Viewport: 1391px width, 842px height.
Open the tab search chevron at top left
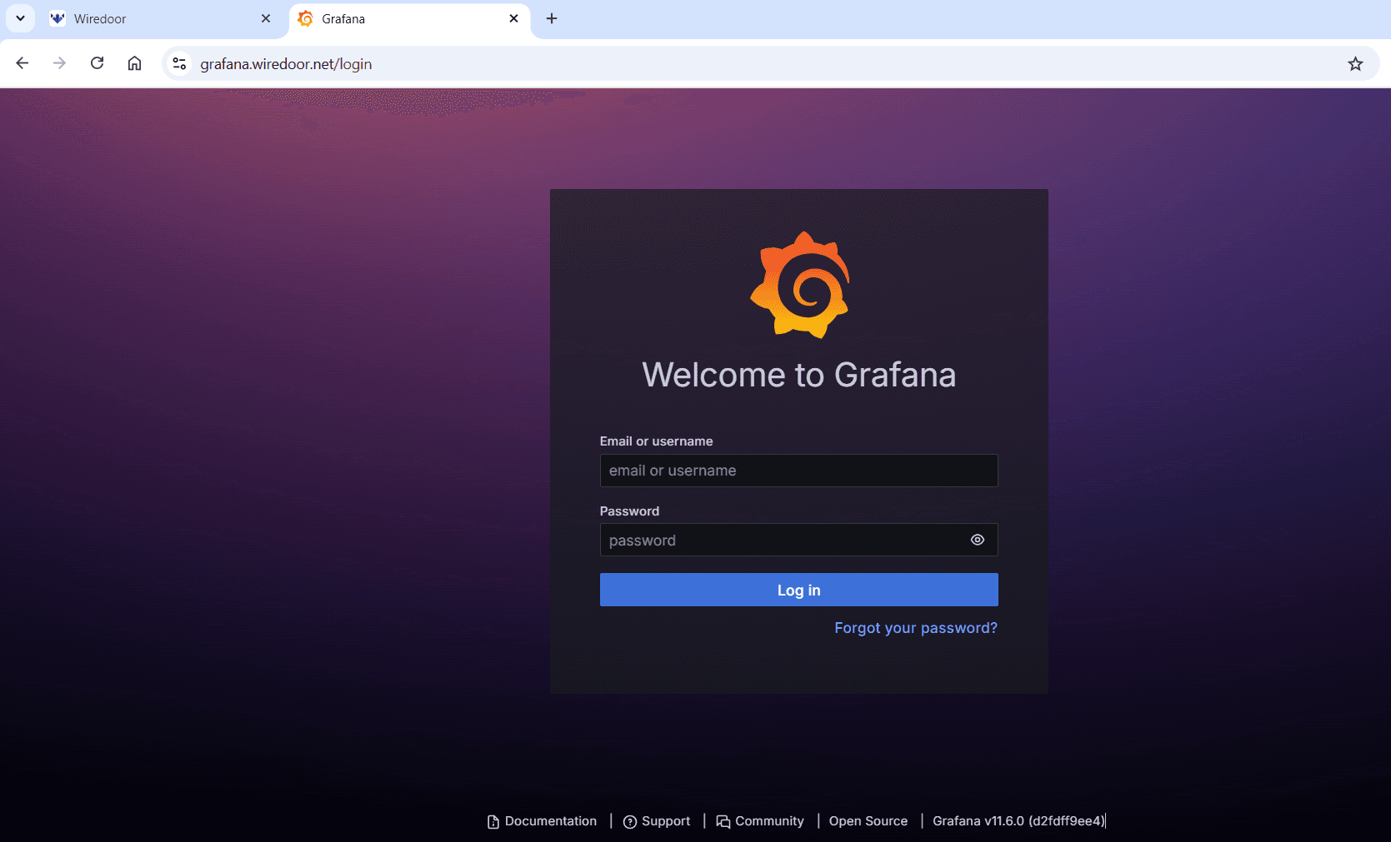pyautogui.click(x=20, y=18)
